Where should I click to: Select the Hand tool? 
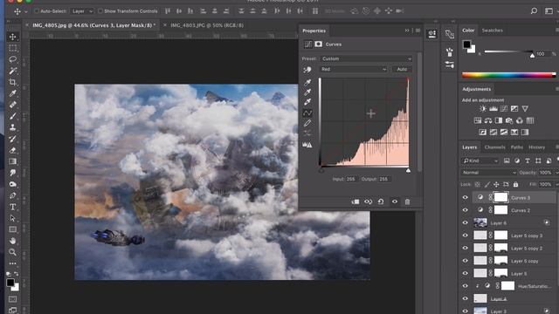[12, 241]
